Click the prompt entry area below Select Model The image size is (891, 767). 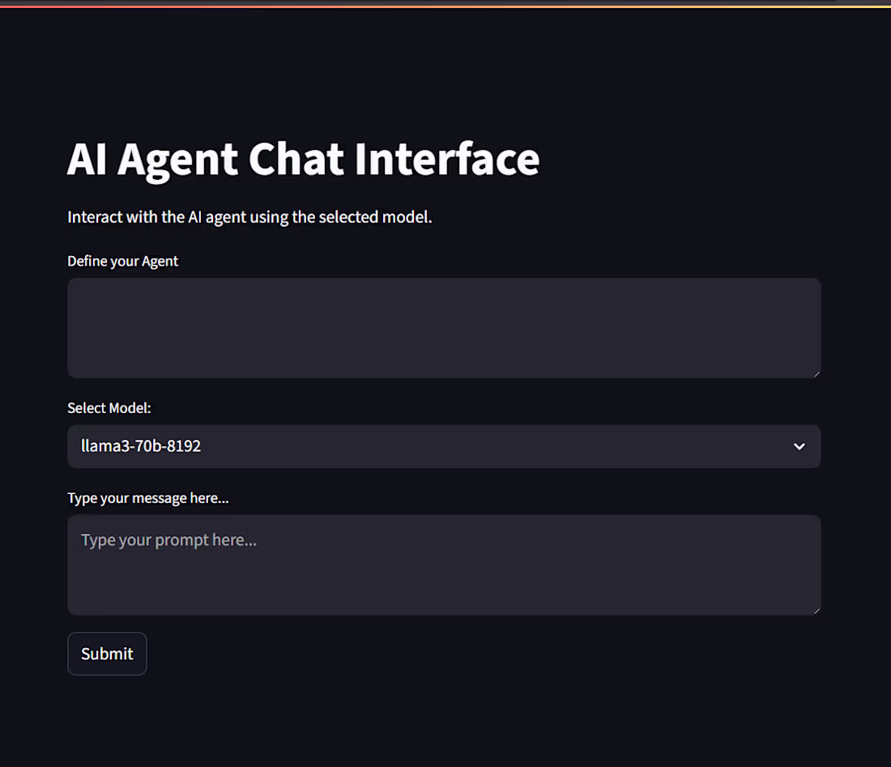click(x=444, y=565)
